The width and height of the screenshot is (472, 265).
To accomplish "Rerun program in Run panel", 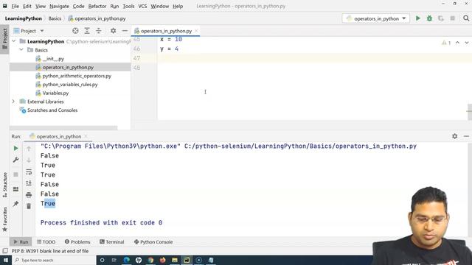I will (15, 149).
